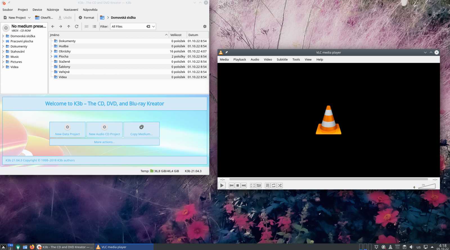This screenshot has width=450, height=250.
Task: Stop playback in VLC
Action: pyautogui.click(x=238, y=185)
